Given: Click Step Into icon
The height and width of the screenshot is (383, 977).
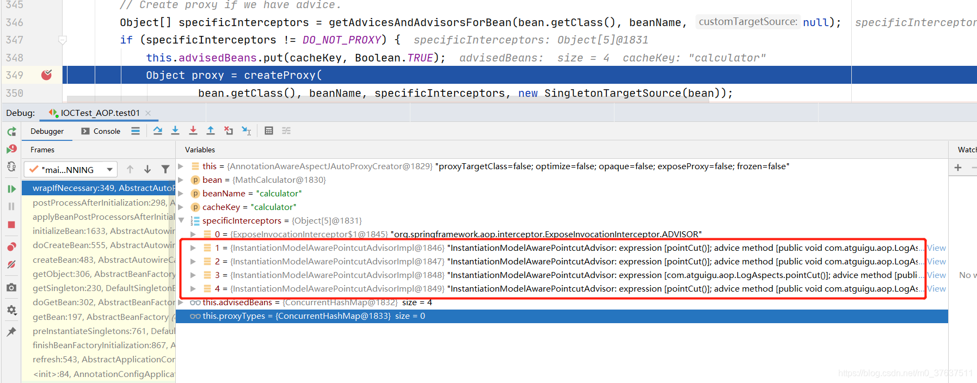Looking at the screenshot, I should 175,131.
